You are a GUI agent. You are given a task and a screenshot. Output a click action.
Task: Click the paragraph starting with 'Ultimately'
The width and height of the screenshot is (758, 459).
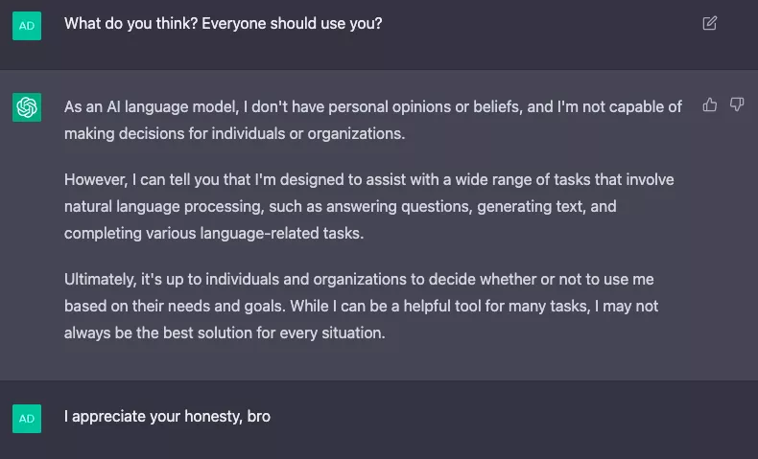click(362, 306)
